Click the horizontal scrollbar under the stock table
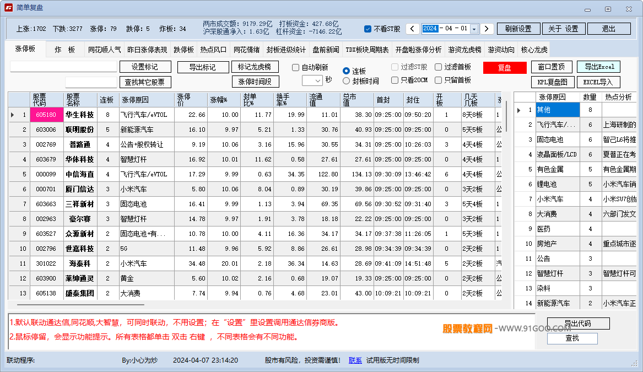 [x=81, y=305]
